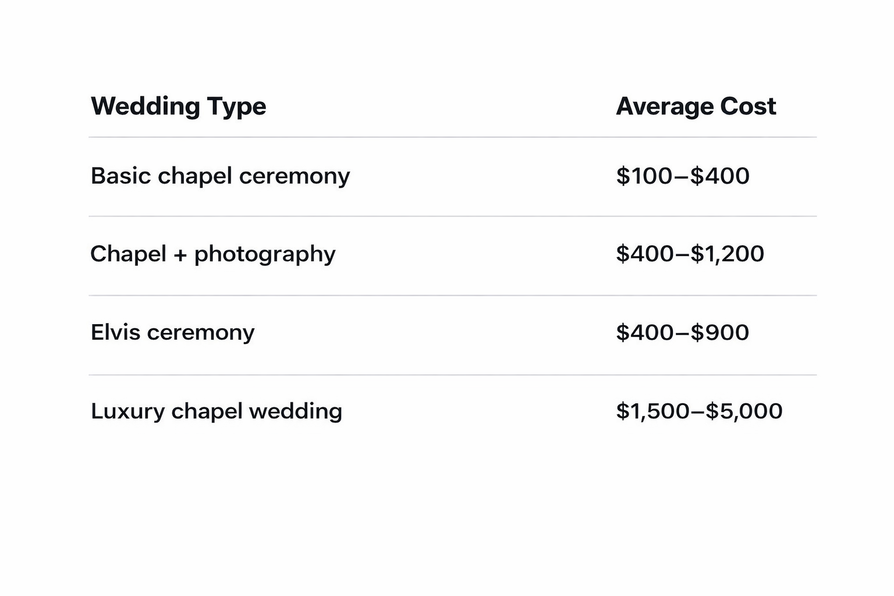Screen dimensions: 894x596
Task: Click the $400–$900 cost value
Action: click(682, 332)
